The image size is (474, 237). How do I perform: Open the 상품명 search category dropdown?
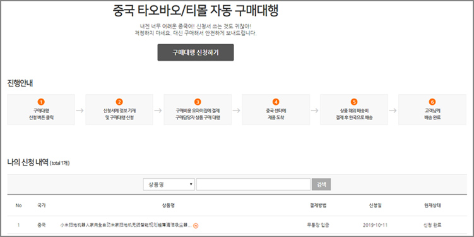[169, 185]
